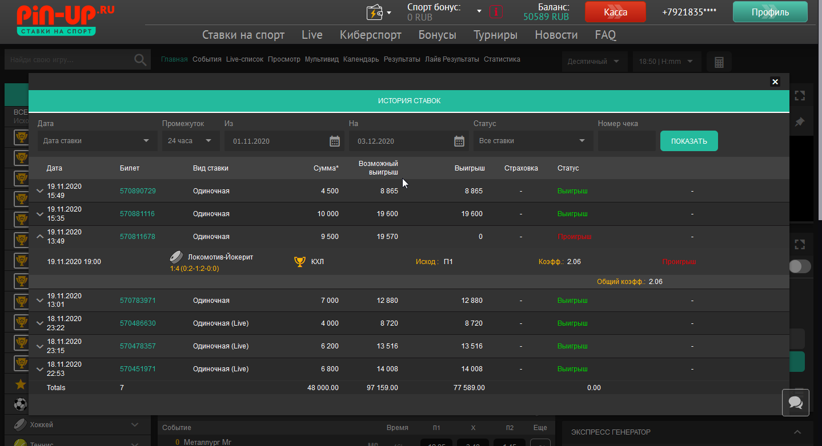Toggle the switch on right panel

click(x=800, y=266)
